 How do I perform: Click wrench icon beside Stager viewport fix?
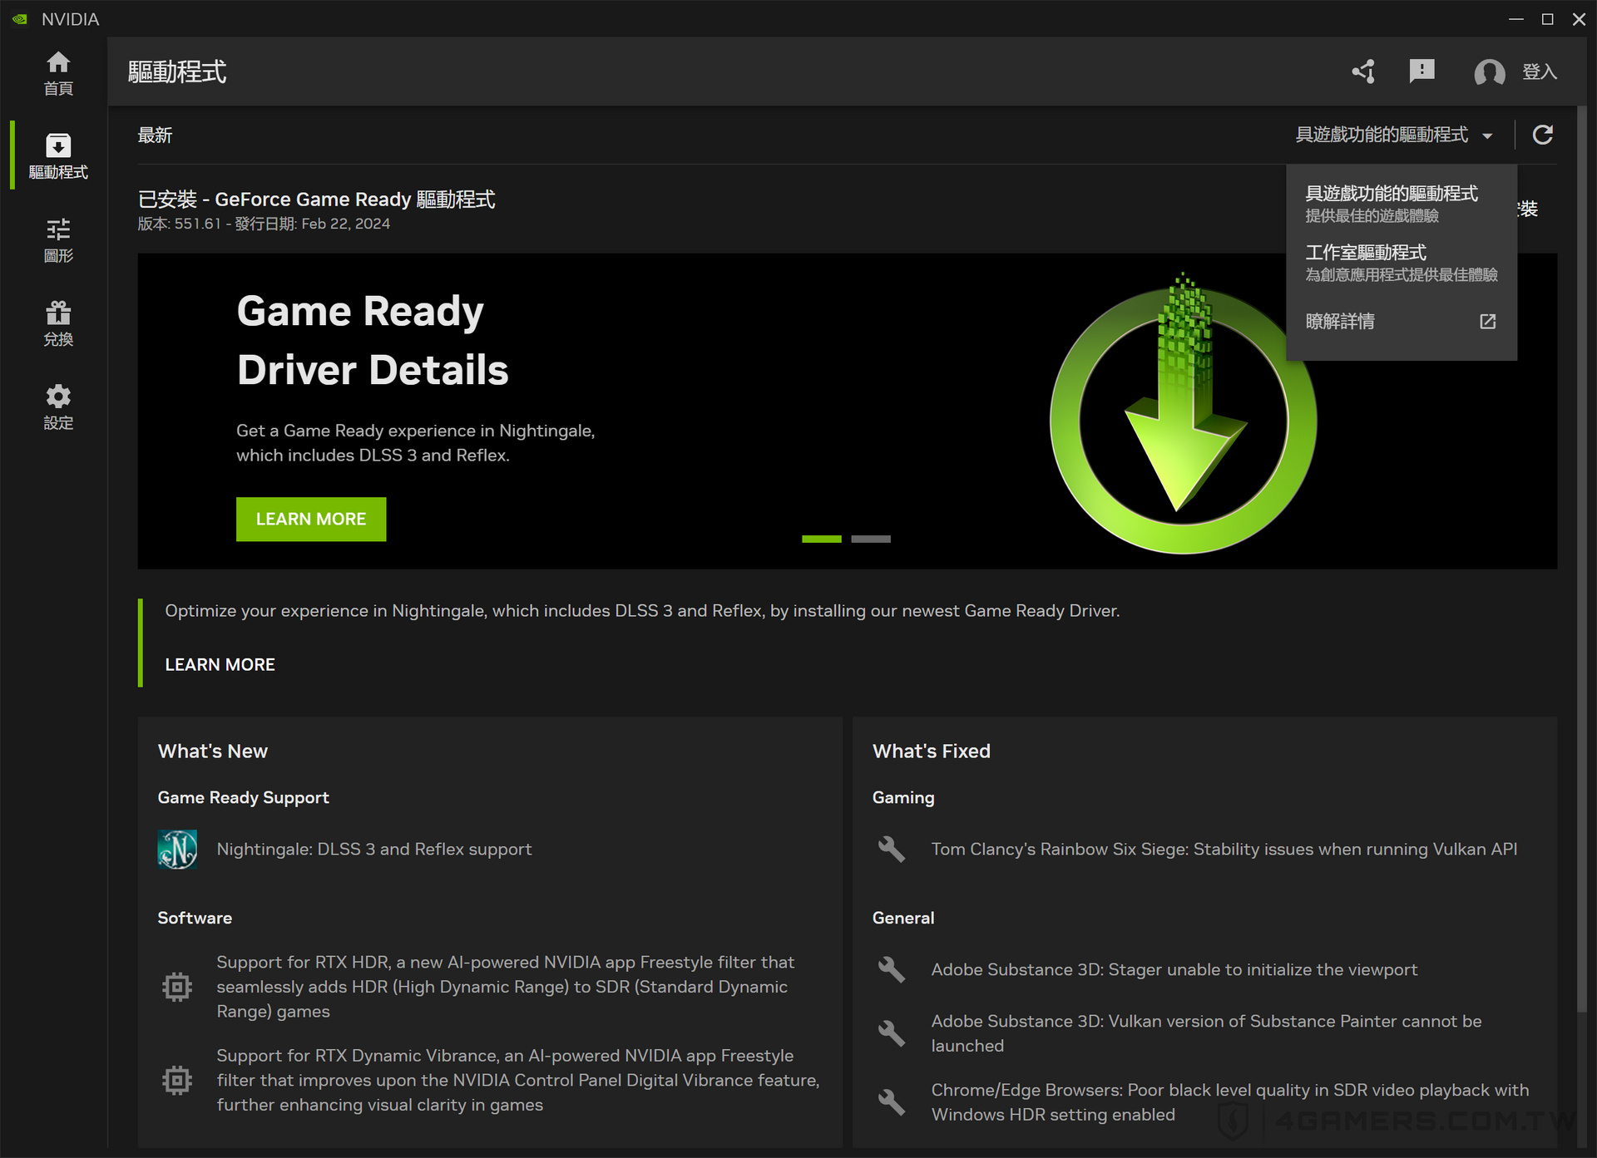tap(892, 969)
